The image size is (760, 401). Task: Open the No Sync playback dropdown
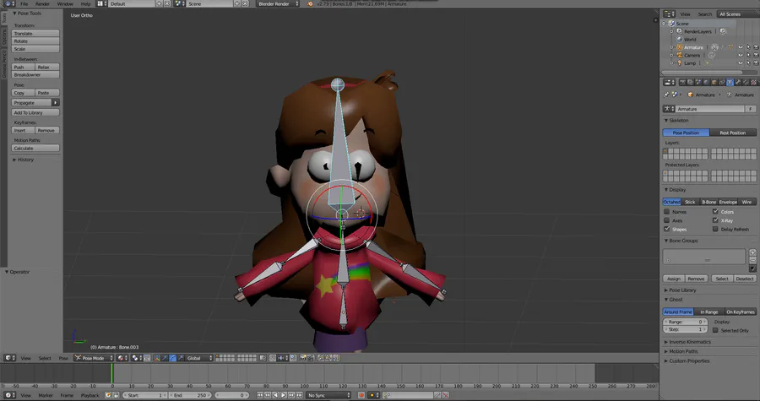coord(328,395)
